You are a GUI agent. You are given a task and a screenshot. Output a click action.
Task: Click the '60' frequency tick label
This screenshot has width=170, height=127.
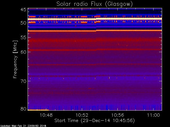(x=23, y=52)
